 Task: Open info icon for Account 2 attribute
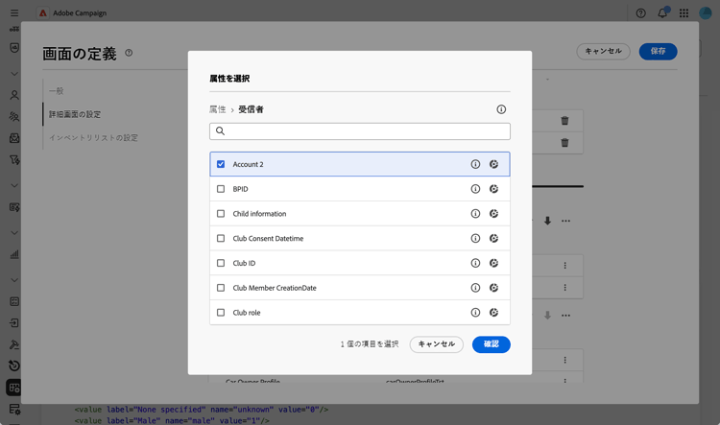click(x=475, y=164)
